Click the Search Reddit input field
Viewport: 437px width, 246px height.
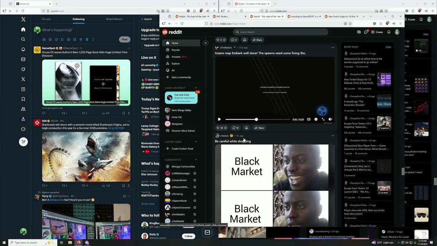(281, 32)
